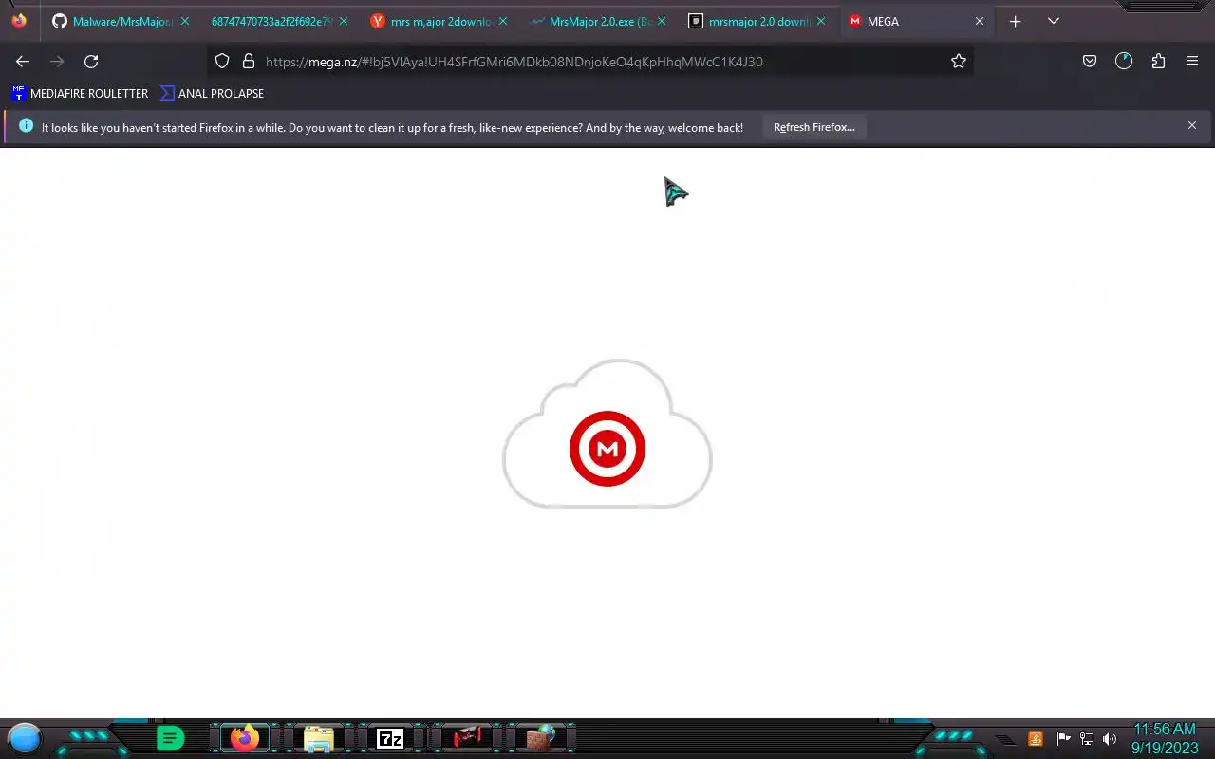1215x759 pixels.
Task: Go forward one page
Action: 57,61
